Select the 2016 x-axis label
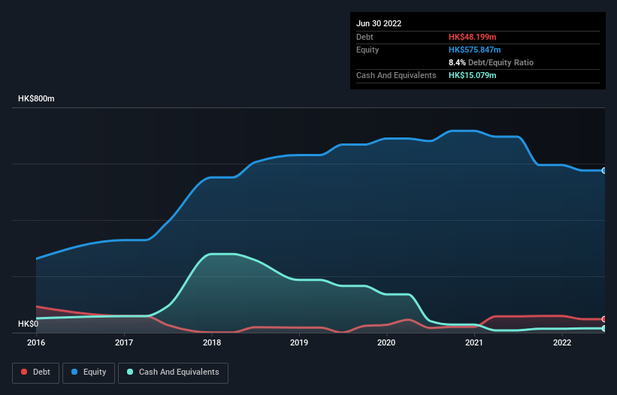The width and height of the screenshot is (617, 395). coord(36,342)
